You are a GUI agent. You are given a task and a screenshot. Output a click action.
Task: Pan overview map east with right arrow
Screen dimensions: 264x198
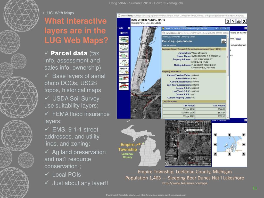pos(244,144)
